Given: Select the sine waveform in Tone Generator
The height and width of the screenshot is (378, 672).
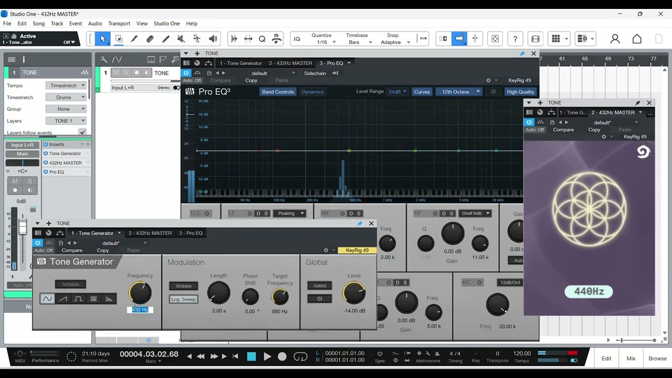Looking at the screenshot, I should tap(47, 299).
